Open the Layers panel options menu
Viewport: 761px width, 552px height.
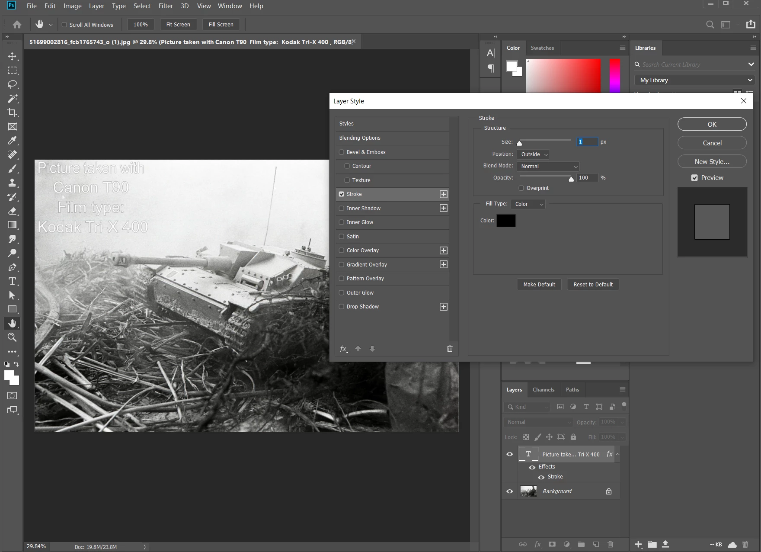(x=623, y=390)
